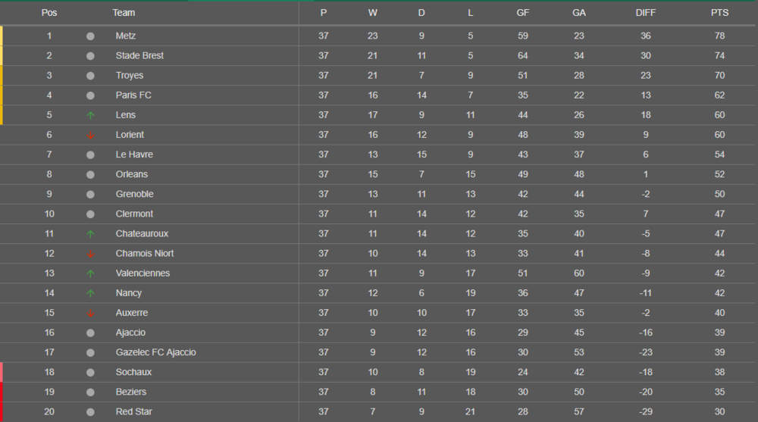Select the Gazelec FC Ajaccio team name
The width and height of the screenshot is (758, 422).
155,352
